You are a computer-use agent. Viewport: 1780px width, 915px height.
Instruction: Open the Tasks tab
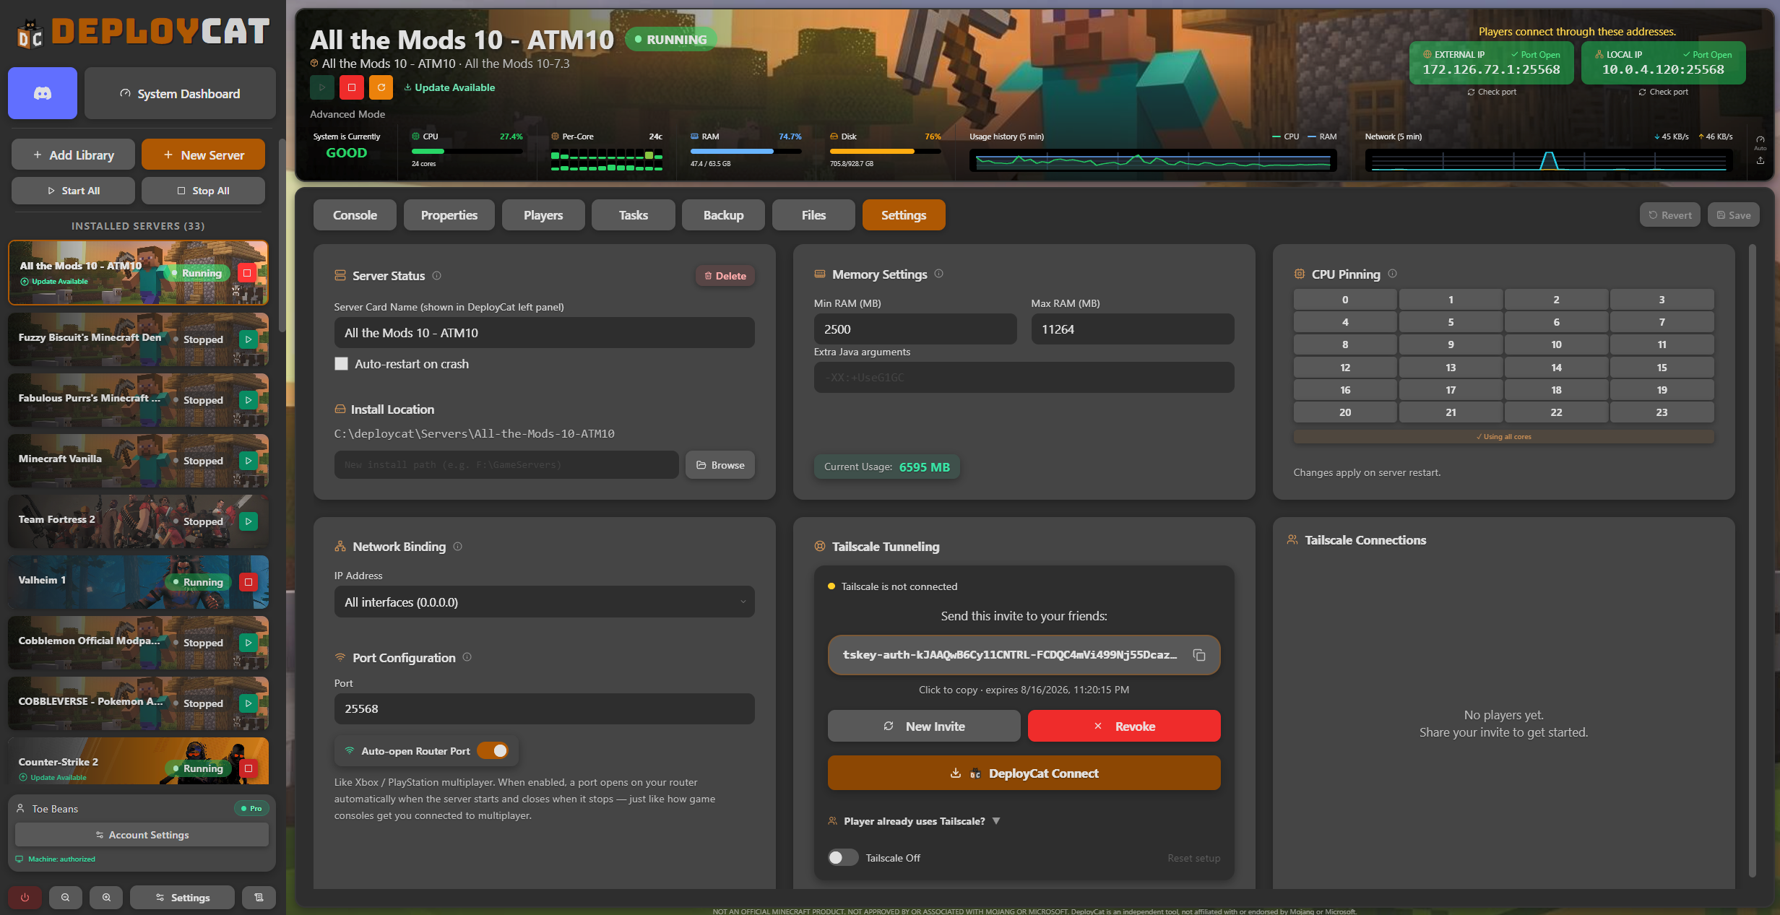634,215
